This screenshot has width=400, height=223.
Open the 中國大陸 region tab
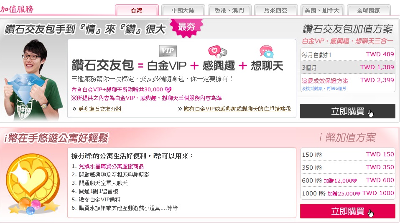point(183,10)
